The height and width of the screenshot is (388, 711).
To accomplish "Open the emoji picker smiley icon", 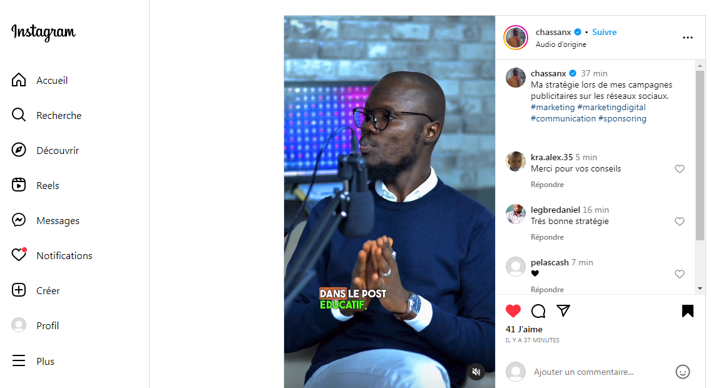I will (x=682, y=372).
